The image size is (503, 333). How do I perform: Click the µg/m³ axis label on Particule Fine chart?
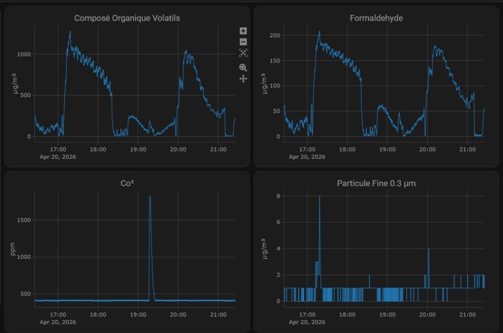(264, 249)
